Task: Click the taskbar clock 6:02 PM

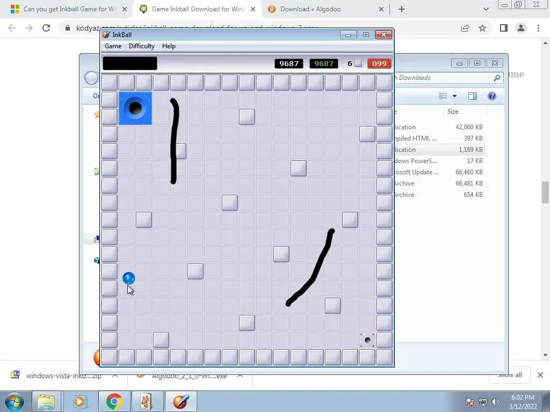Action: pyautogui.click(x=523, y=402)
